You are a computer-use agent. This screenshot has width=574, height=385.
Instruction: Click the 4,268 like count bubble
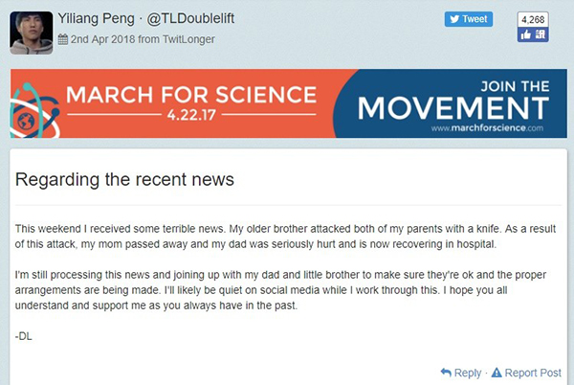pyautogui.click(x=532, y=18)
